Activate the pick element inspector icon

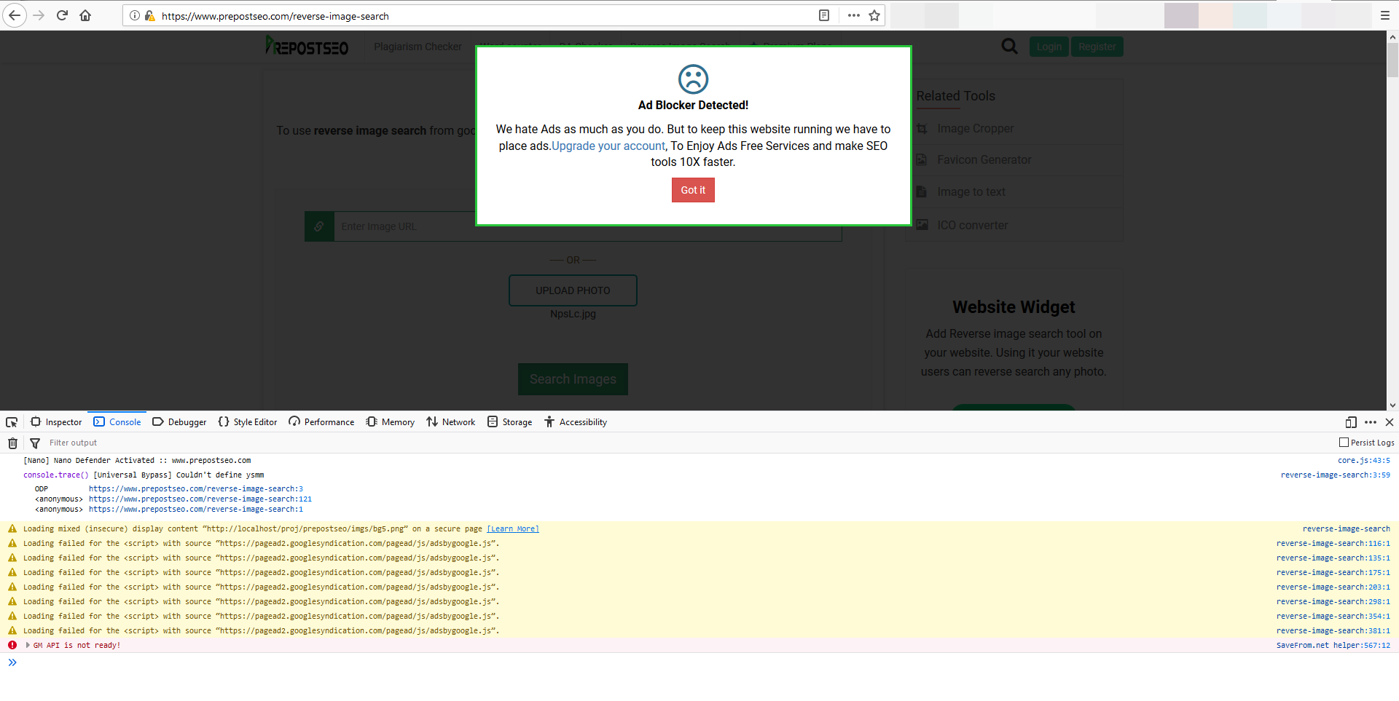(x=11, y=422)
